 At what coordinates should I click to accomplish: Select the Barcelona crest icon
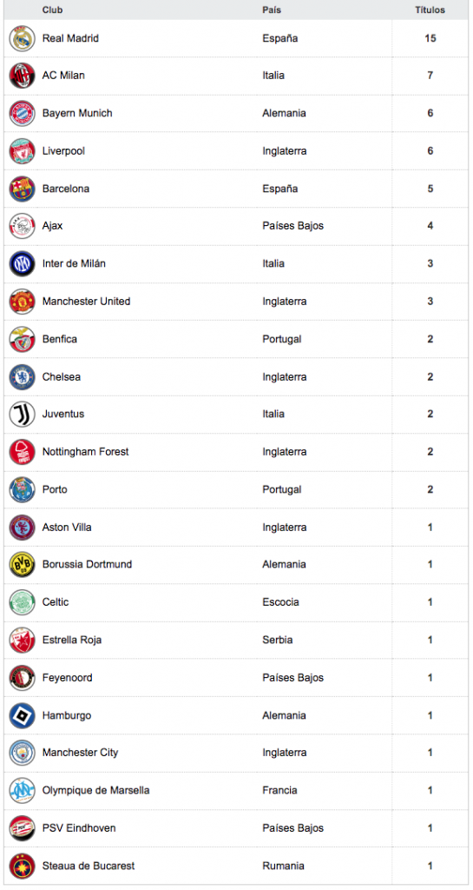pos(22,189)
